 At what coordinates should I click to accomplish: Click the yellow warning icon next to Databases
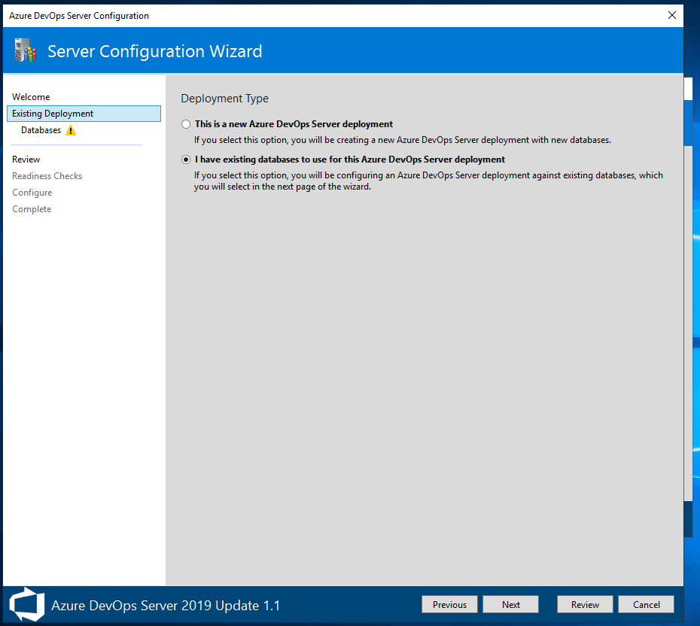pyautogui.click(x=71, y=130)
